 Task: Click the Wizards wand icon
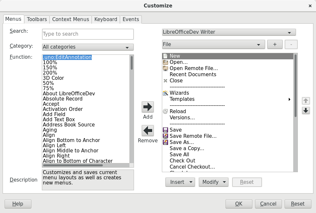click(165, 93)
